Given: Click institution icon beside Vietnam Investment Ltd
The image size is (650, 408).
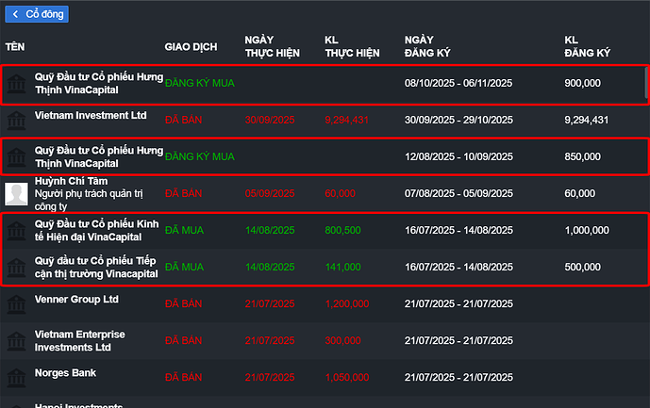Looking at the screenshot, I should coord(16,121).
